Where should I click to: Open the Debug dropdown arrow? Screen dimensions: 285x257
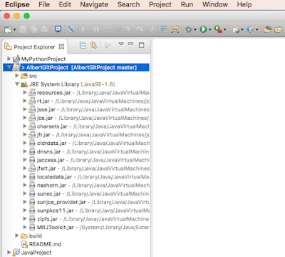click(x=195, y=30)
